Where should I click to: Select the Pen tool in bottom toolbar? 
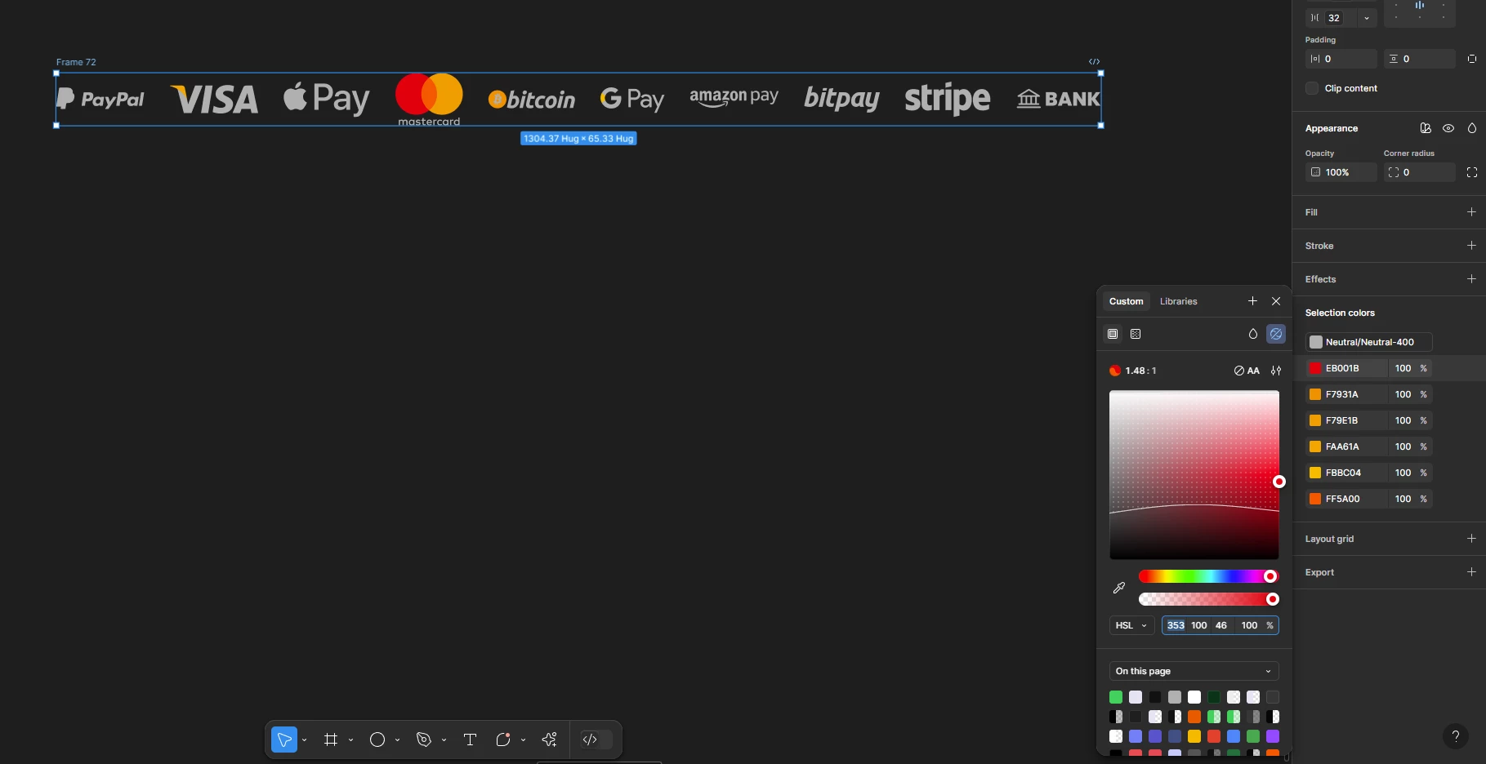tap(423, 740)
